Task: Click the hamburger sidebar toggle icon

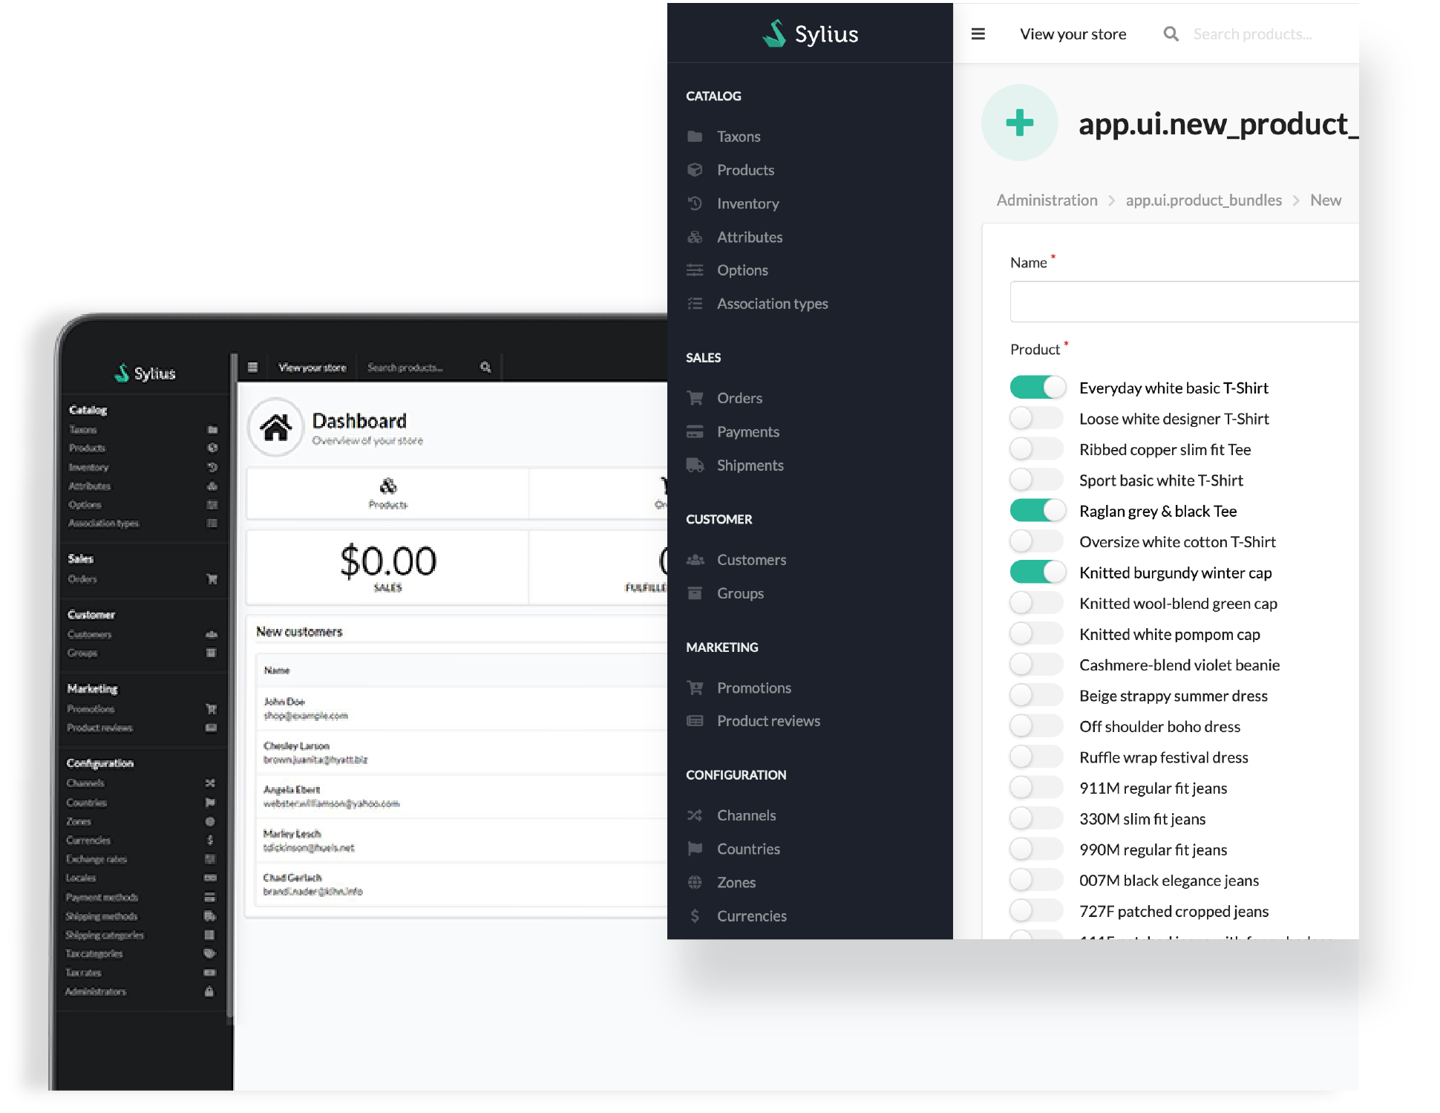Action: click(978, 34)
